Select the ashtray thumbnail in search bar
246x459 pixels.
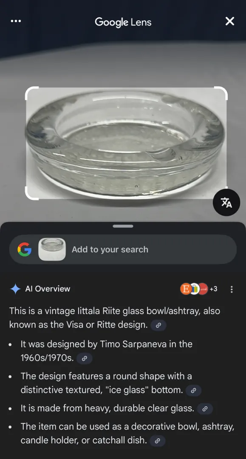pos(52,249)
